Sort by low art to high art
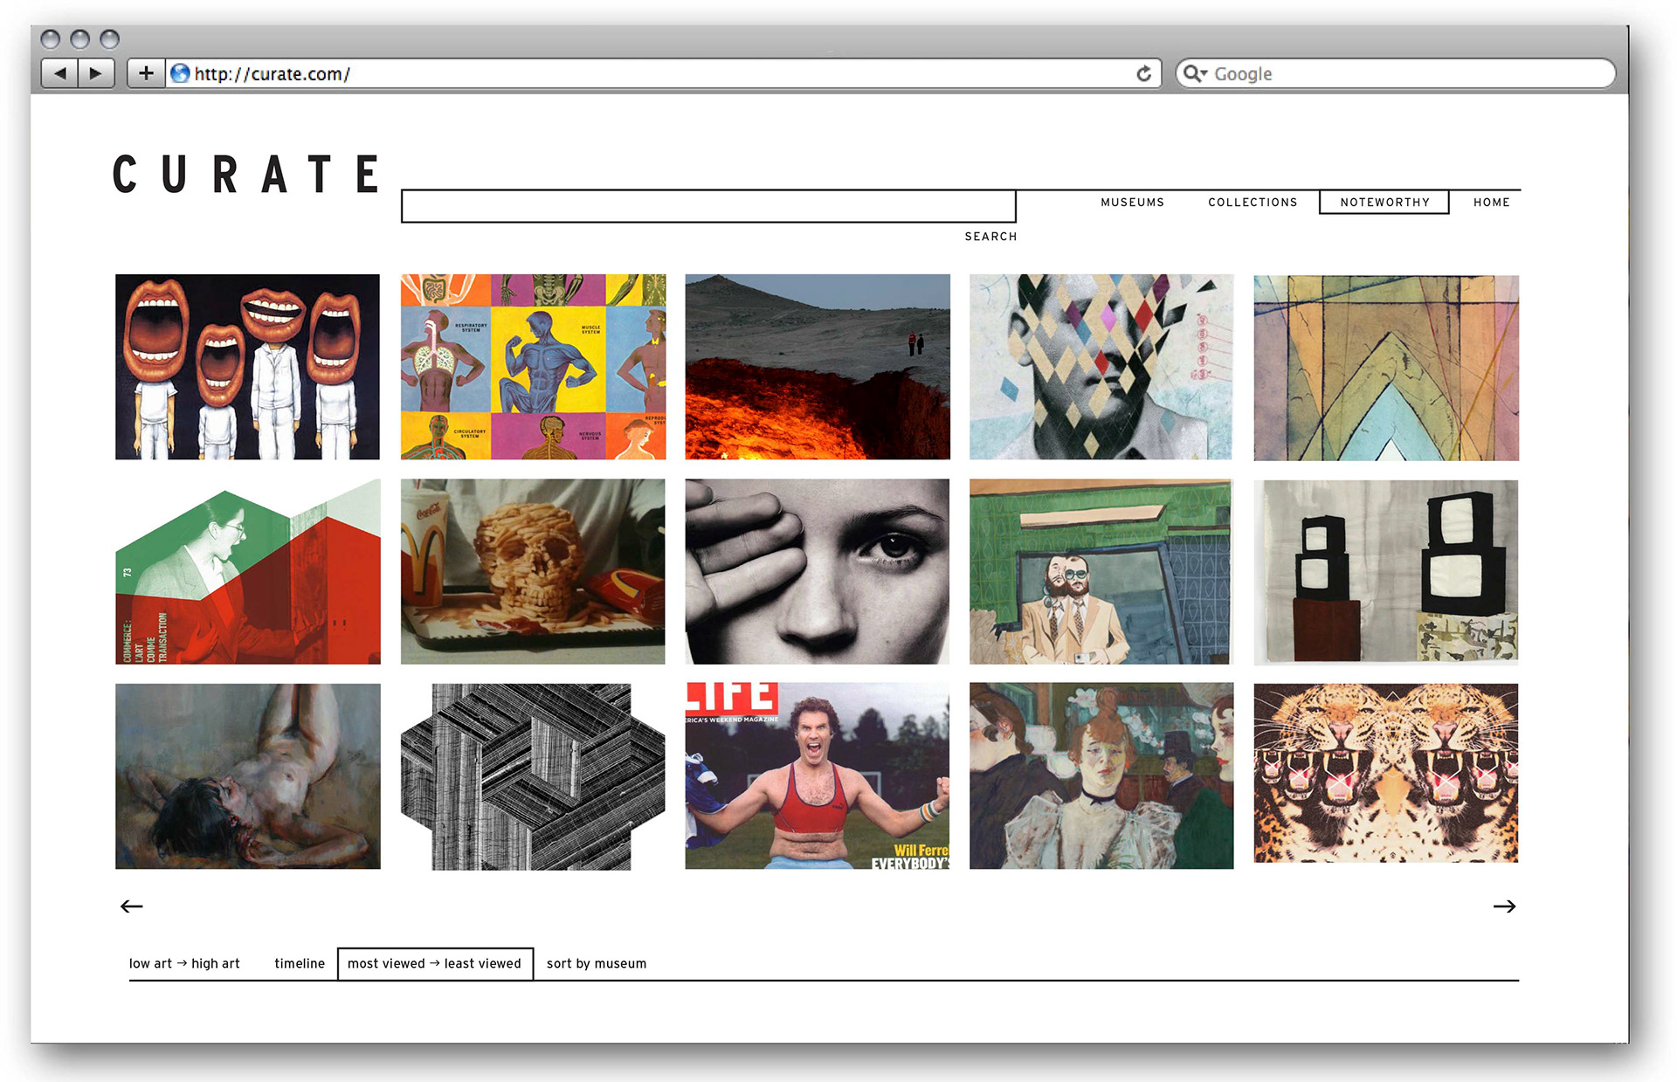Viewport: 1677px width, 1082px height. tap(184, 963)
